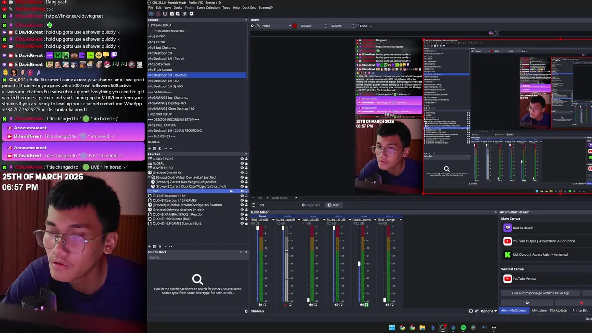The image size is (592, 333).
Task: Click the YouTube Vertical output icon
Action: pos(507,278)
